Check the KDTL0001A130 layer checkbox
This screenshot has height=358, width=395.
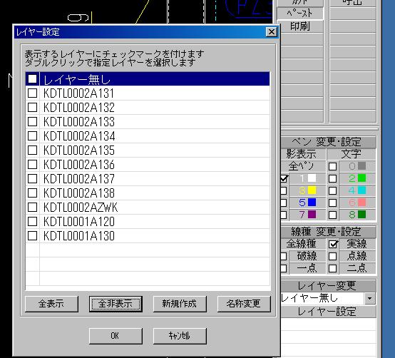(32, 236)
